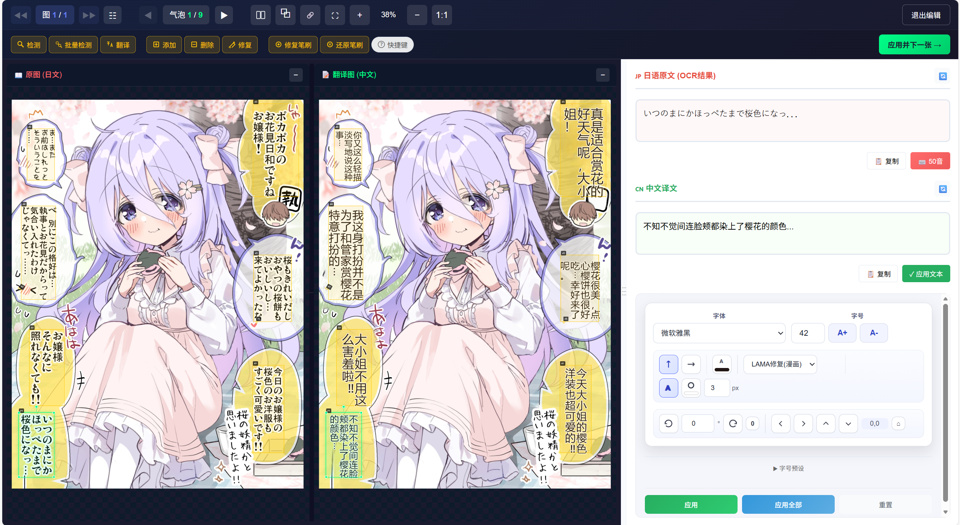The image size is (960, 525).
Task: Click the link sync icon
Action: click(310, 15)
